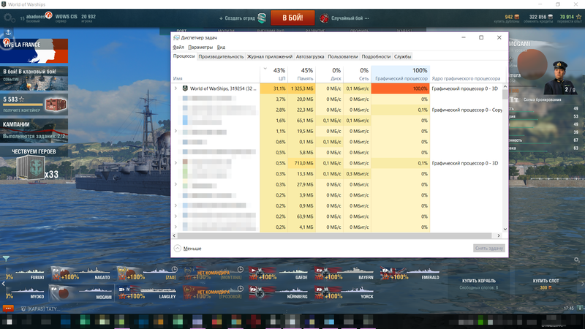This screenshot has width=585, height=329.
Task: Expand the process row using 63,9 МБ memory
Action: pos(175,216)
